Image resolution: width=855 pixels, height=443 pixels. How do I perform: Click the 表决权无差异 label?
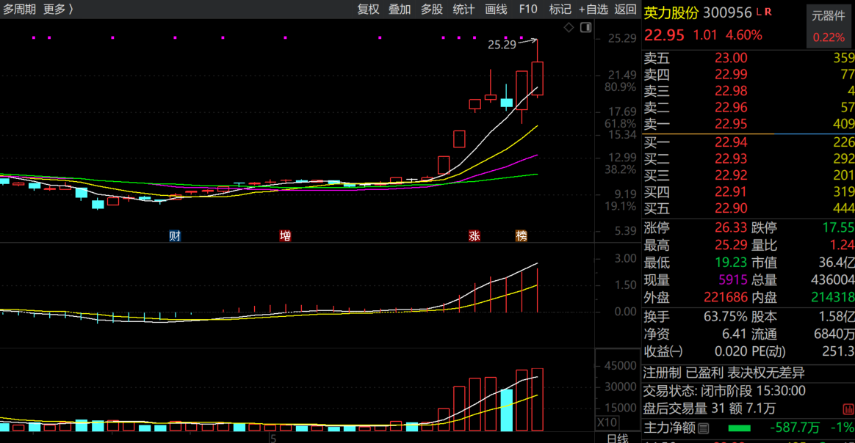point(766,373)
